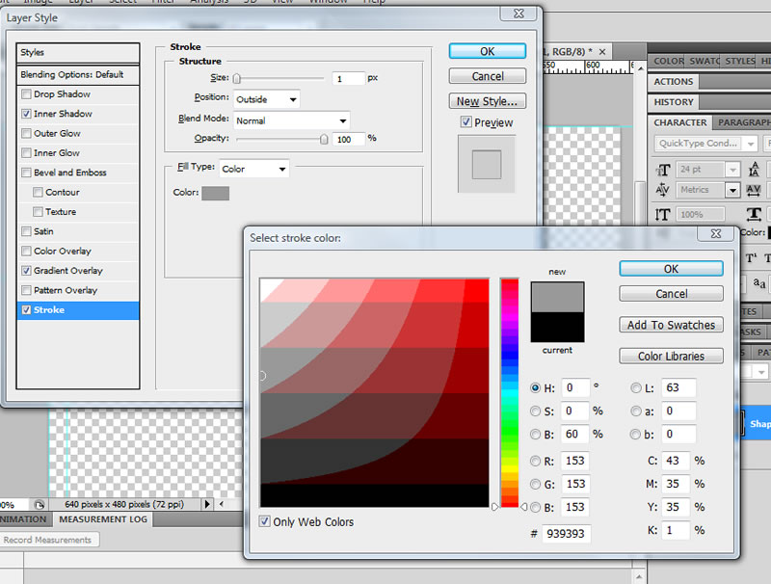Enable the Pattern Overlay checkbox
771x584 pixels.
coord(27,290)
